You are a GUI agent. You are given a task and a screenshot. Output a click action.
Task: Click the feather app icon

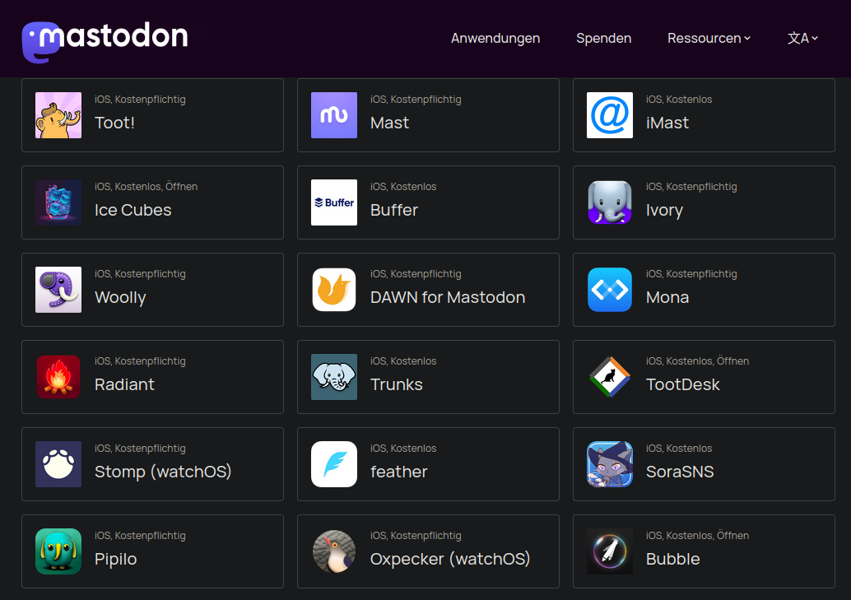[334, 464]
